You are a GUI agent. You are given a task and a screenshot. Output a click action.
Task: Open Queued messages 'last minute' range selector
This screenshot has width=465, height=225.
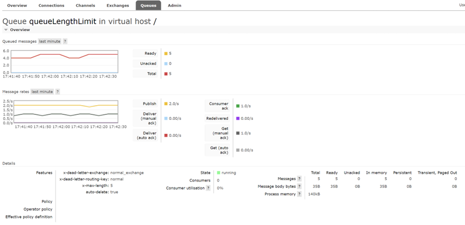pyautogui.click(x=49, y=41)
